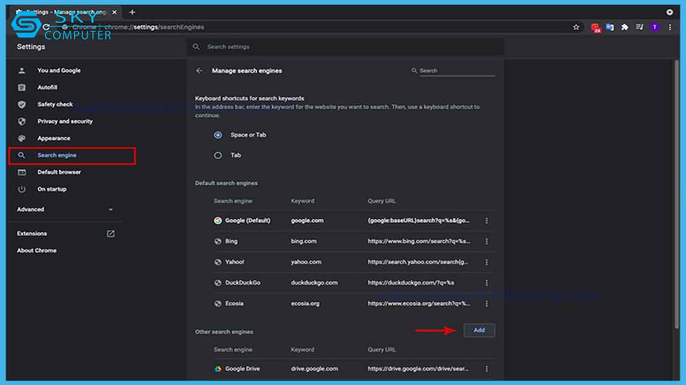Screen dimensions: 686x385
Task: Click the Default browser window icon
Action: click(22, 172)
